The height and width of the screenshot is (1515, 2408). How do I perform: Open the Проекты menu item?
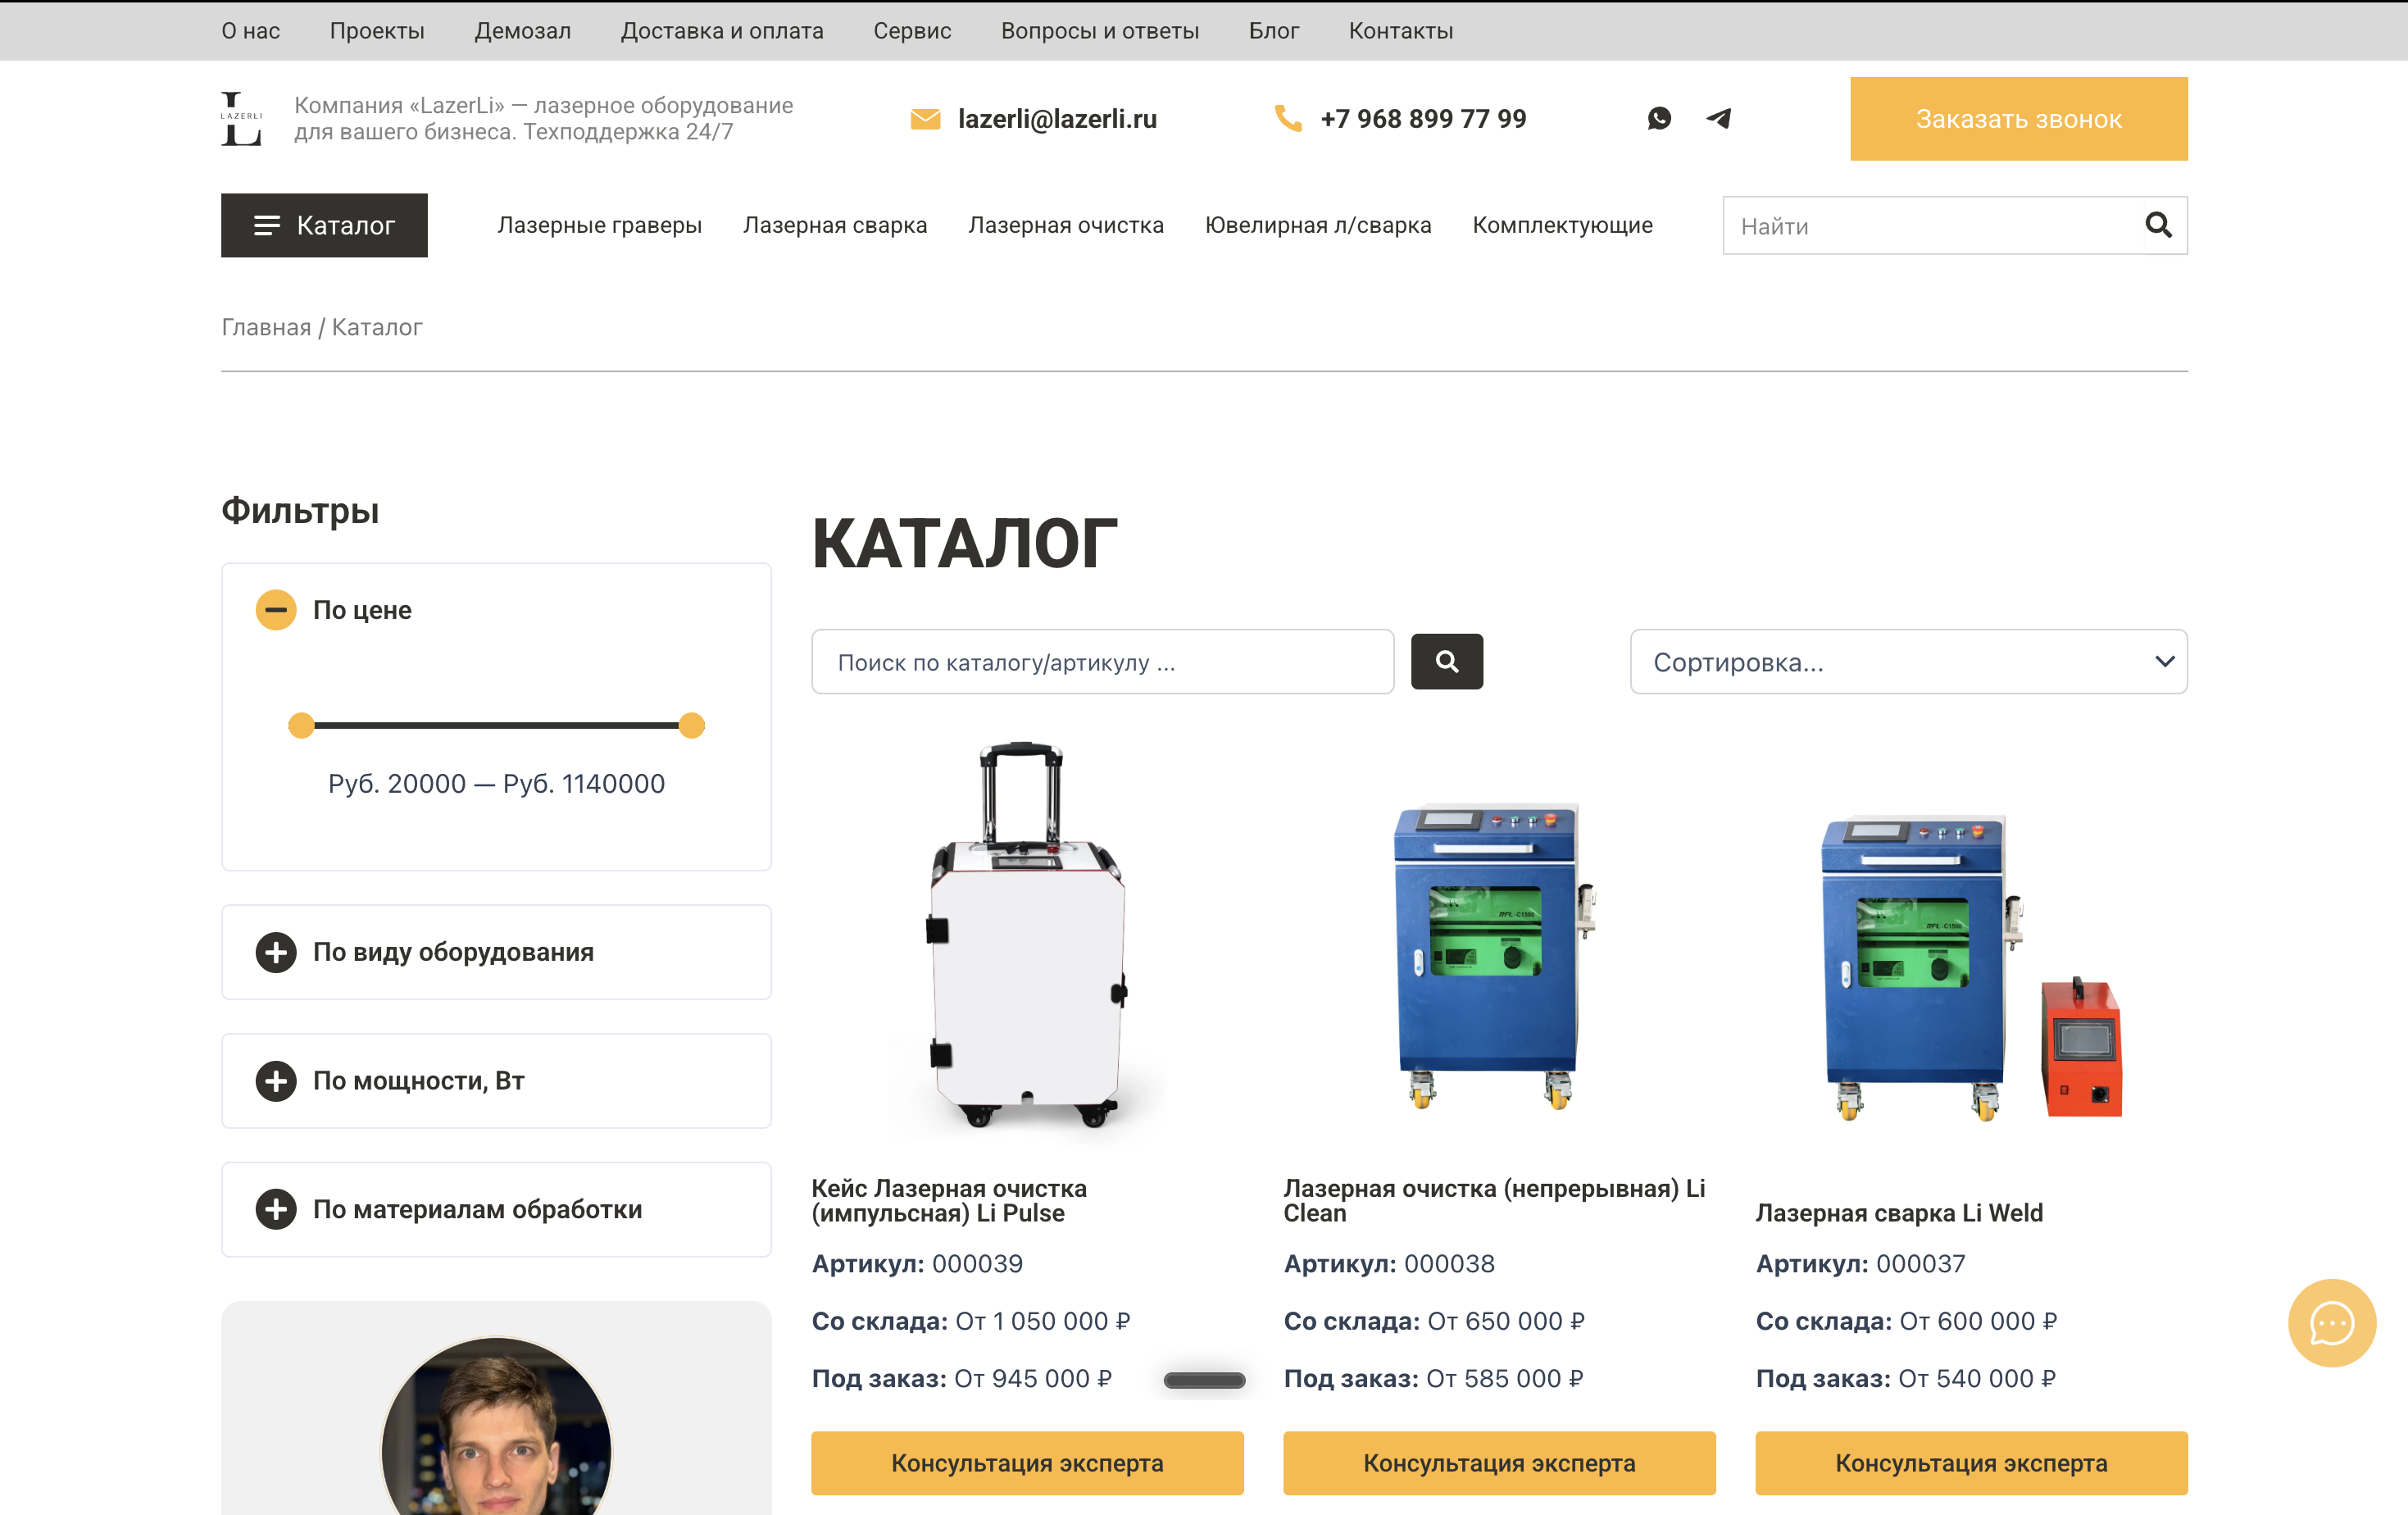377,31
